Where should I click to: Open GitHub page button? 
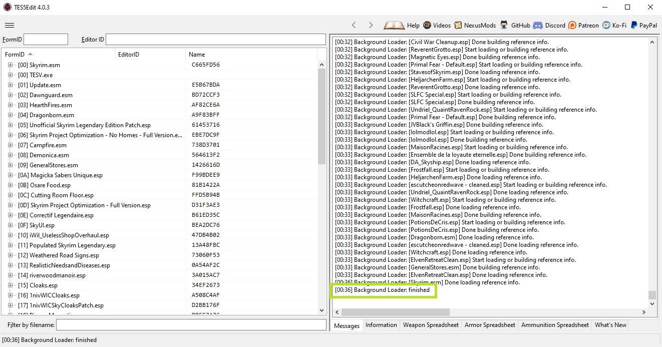(x=515, y=25)
